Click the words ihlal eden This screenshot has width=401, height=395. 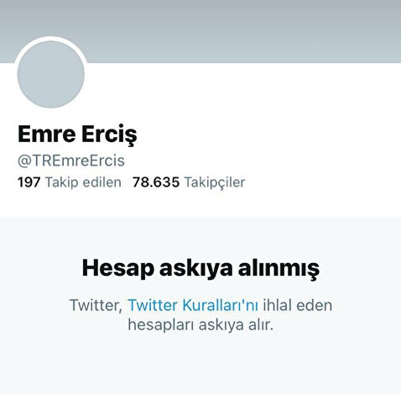(298, 305)
